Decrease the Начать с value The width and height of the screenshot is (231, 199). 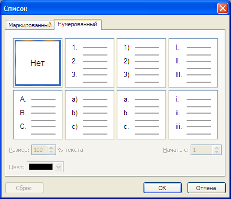217,152
